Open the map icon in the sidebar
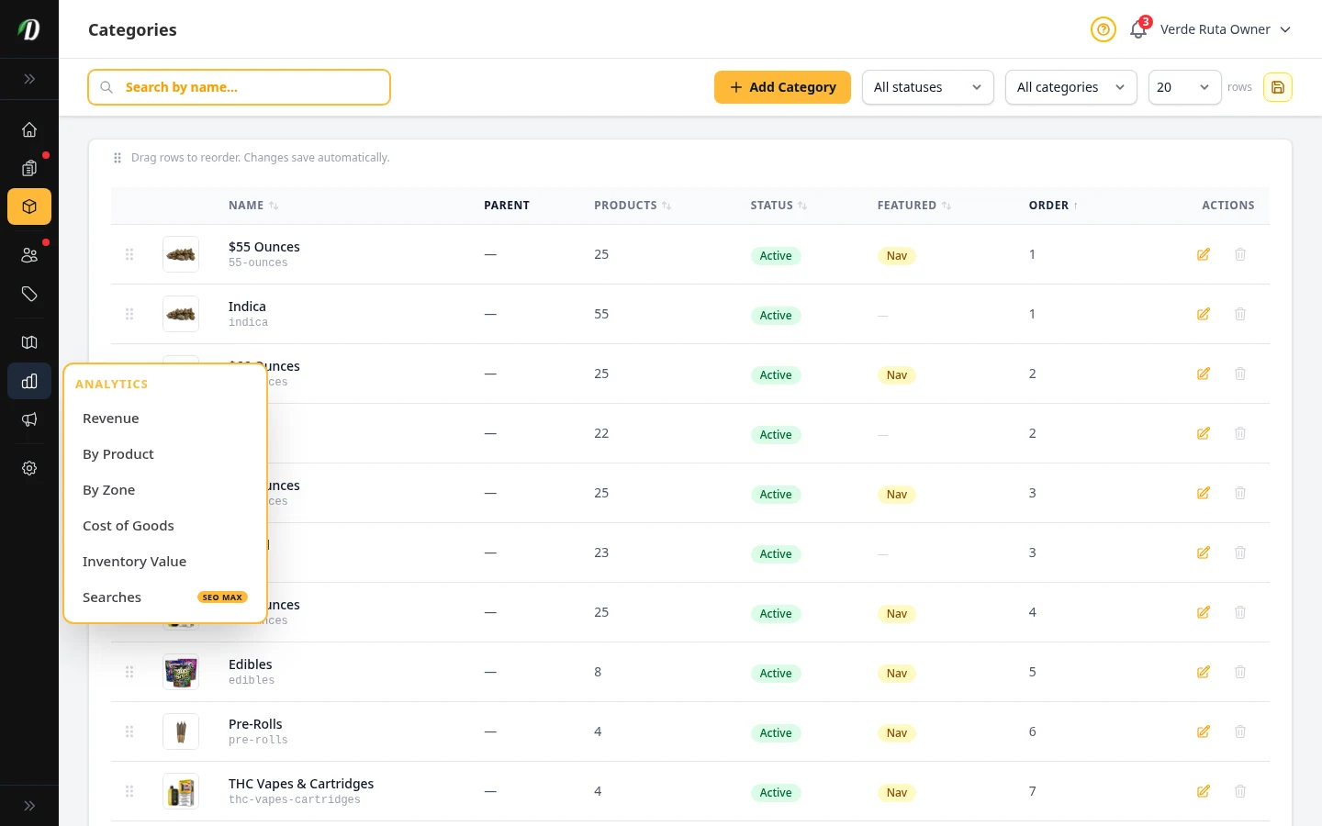This screenshot has width=1322, height=826. pos(29,341)
